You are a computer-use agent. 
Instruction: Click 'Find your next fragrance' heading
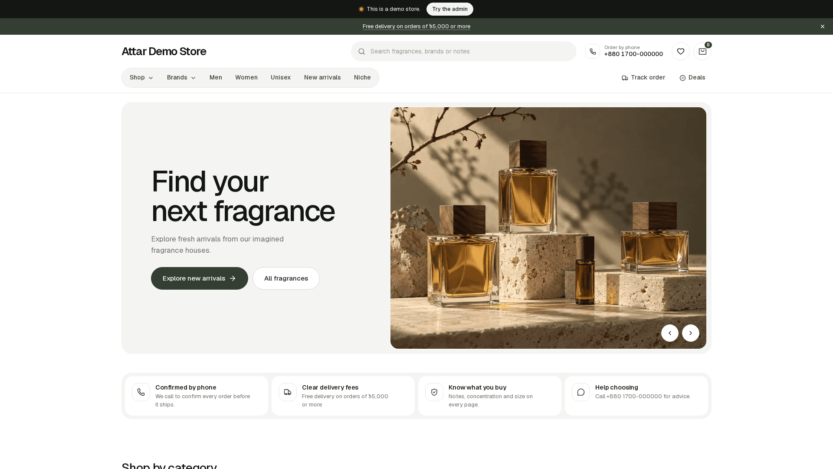(x=243, y=196)
